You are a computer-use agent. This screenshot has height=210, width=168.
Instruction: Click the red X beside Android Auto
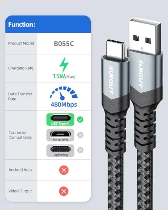64,170
